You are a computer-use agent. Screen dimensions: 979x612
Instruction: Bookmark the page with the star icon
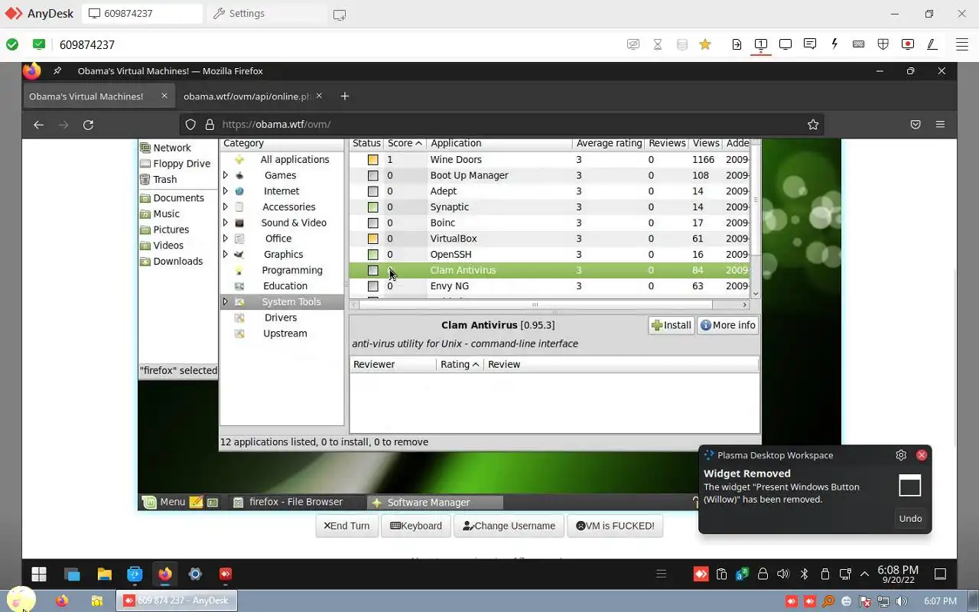813,124
